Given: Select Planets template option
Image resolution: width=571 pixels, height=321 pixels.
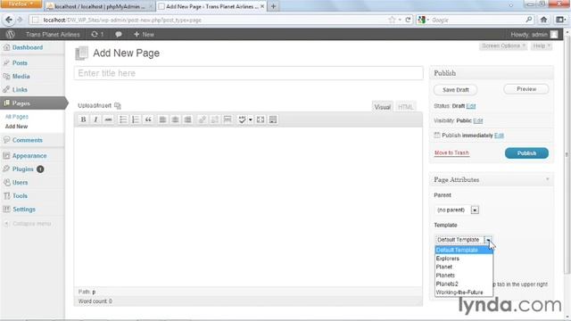Looking at the screenshot, I should tap(464, 276).
